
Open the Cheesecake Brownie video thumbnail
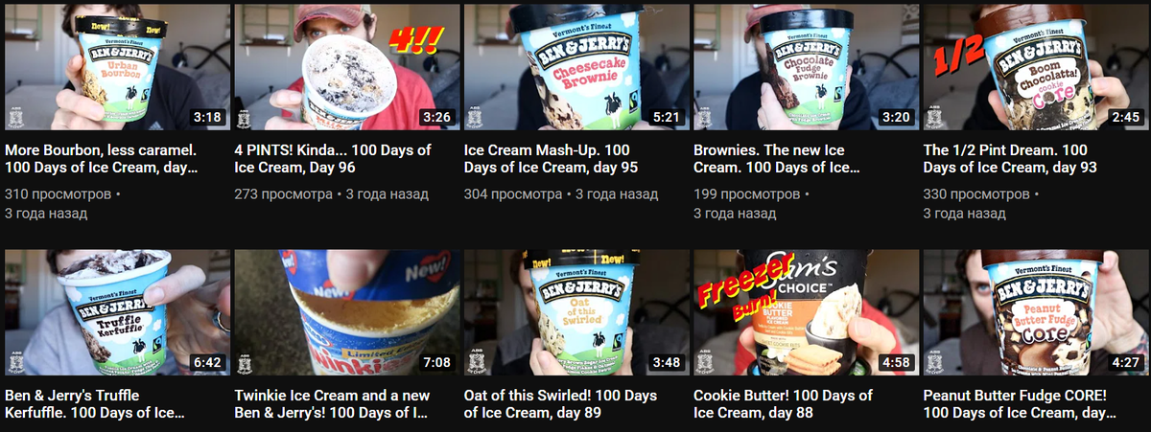[576, 67]
